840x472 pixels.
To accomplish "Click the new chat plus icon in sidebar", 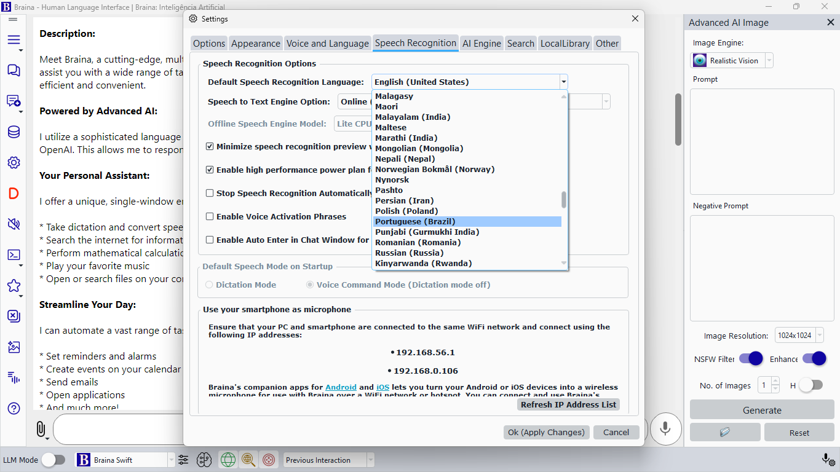I will click(14, 101).
